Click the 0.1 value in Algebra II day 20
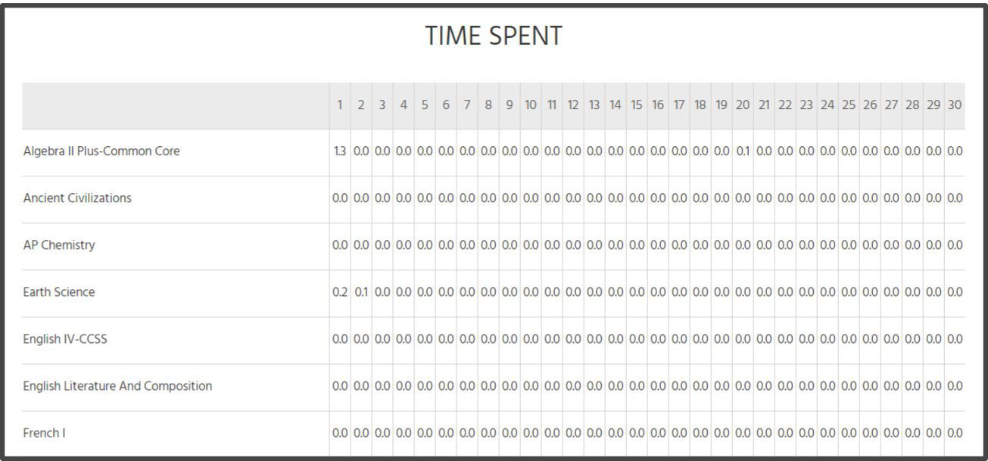This screenshot has width=988, height=461. point(743,151)
